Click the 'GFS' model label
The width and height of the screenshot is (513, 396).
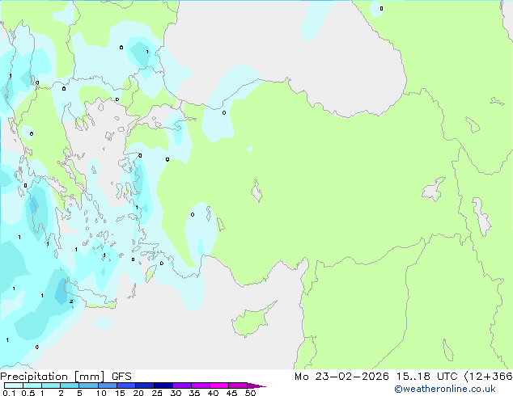121,377
